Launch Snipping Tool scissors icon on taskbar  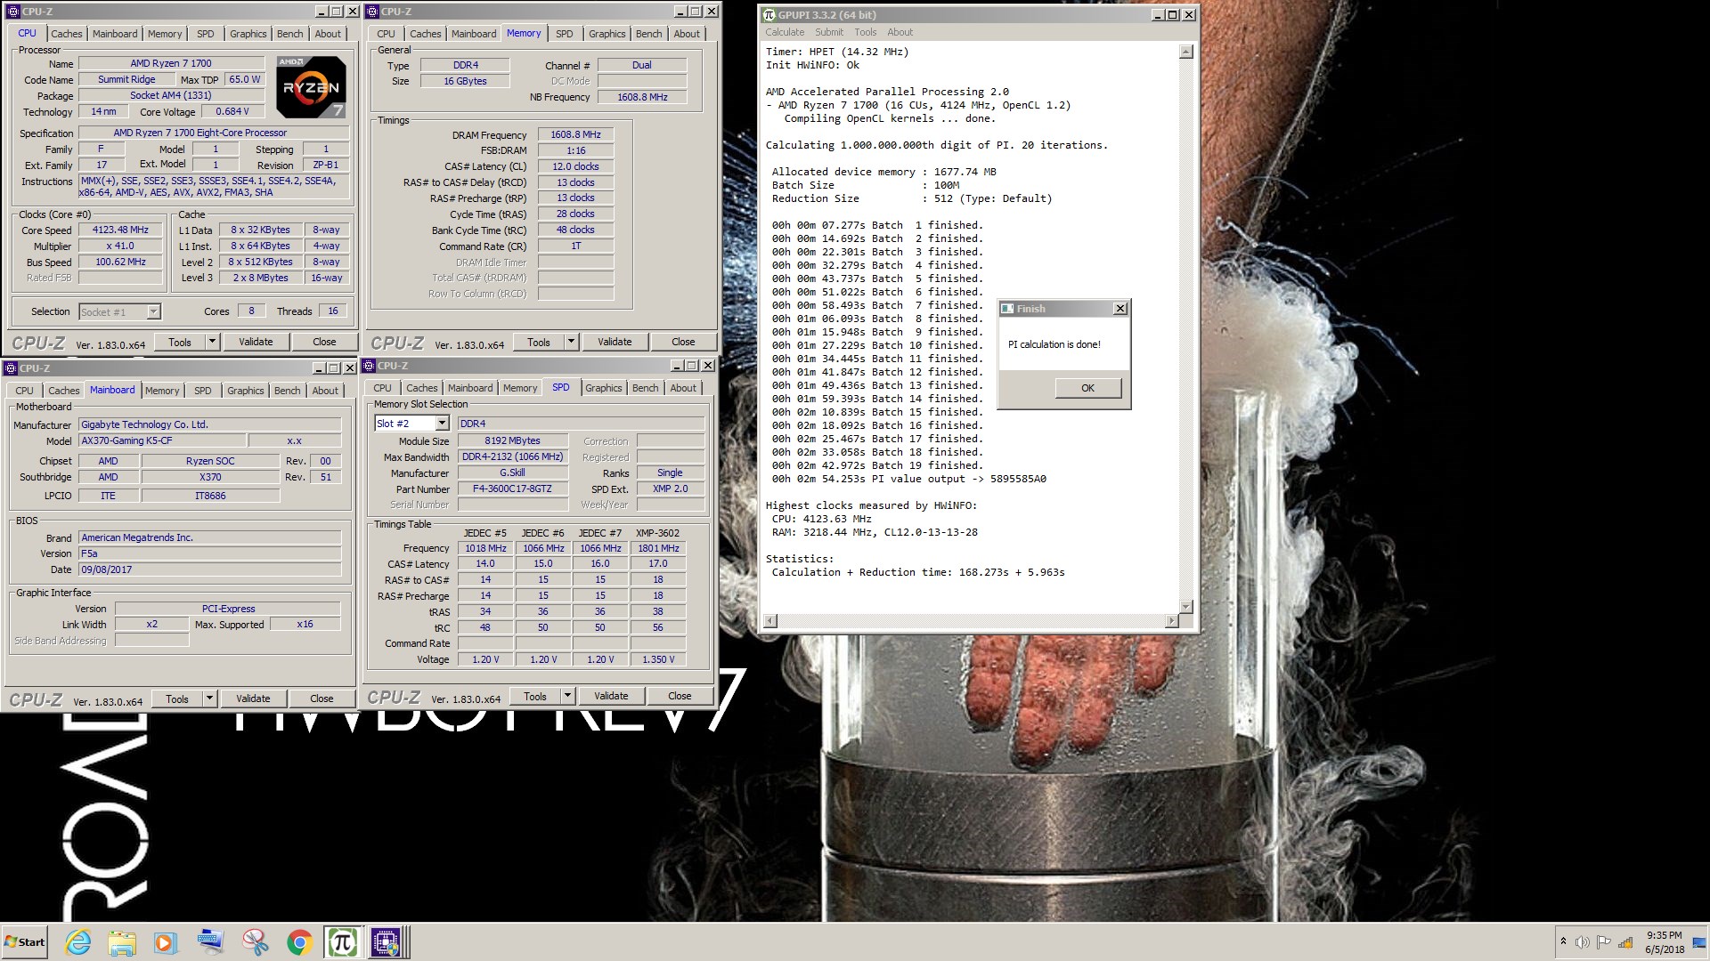click(x=255, y=942)
